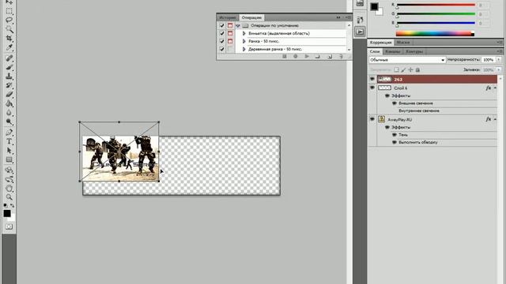Hide the Тень effect
The image size is (506, 284).
click(395, 135)
